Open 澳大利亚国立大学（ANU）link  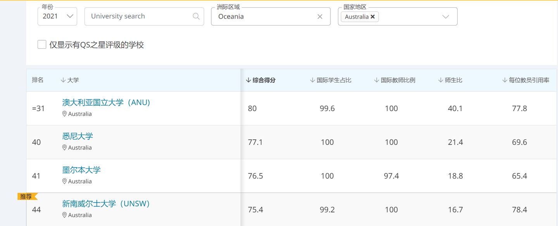pos(106,103)
